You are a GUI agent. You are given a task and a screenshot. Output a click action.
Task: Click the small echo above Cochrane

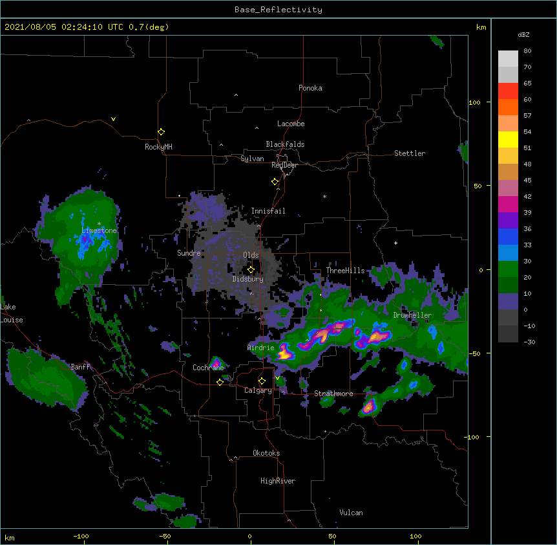216,362
